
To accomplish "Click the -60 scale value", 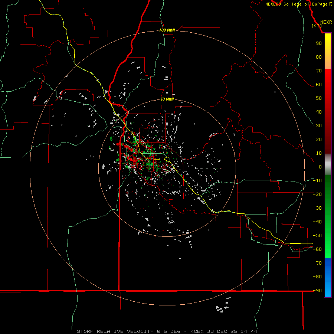I will pos(317,249).
